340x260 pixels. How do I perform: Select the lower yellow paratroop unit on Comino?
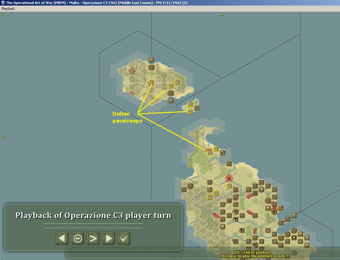190,111
